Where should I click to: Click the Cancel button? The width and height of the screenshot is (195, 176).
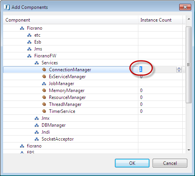[x=170, y=163]
